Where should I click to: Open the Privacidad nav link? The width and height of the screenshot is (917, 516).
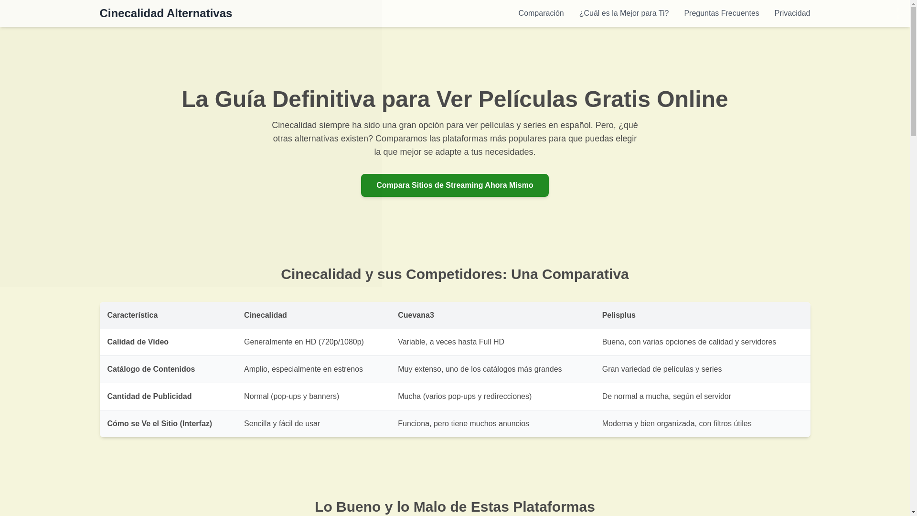pyautogui.click(x=792, y=13)
